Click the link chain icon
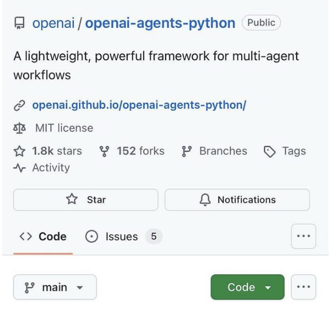Screen dimensions: 330x310 pyautogui.click(x=19, y=105)
